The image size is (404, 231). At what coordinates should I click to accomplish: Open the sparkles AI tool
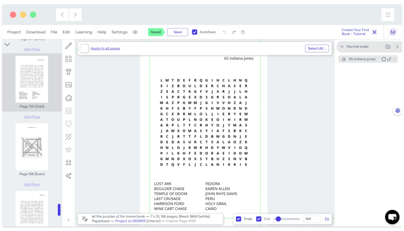(68, 176)
